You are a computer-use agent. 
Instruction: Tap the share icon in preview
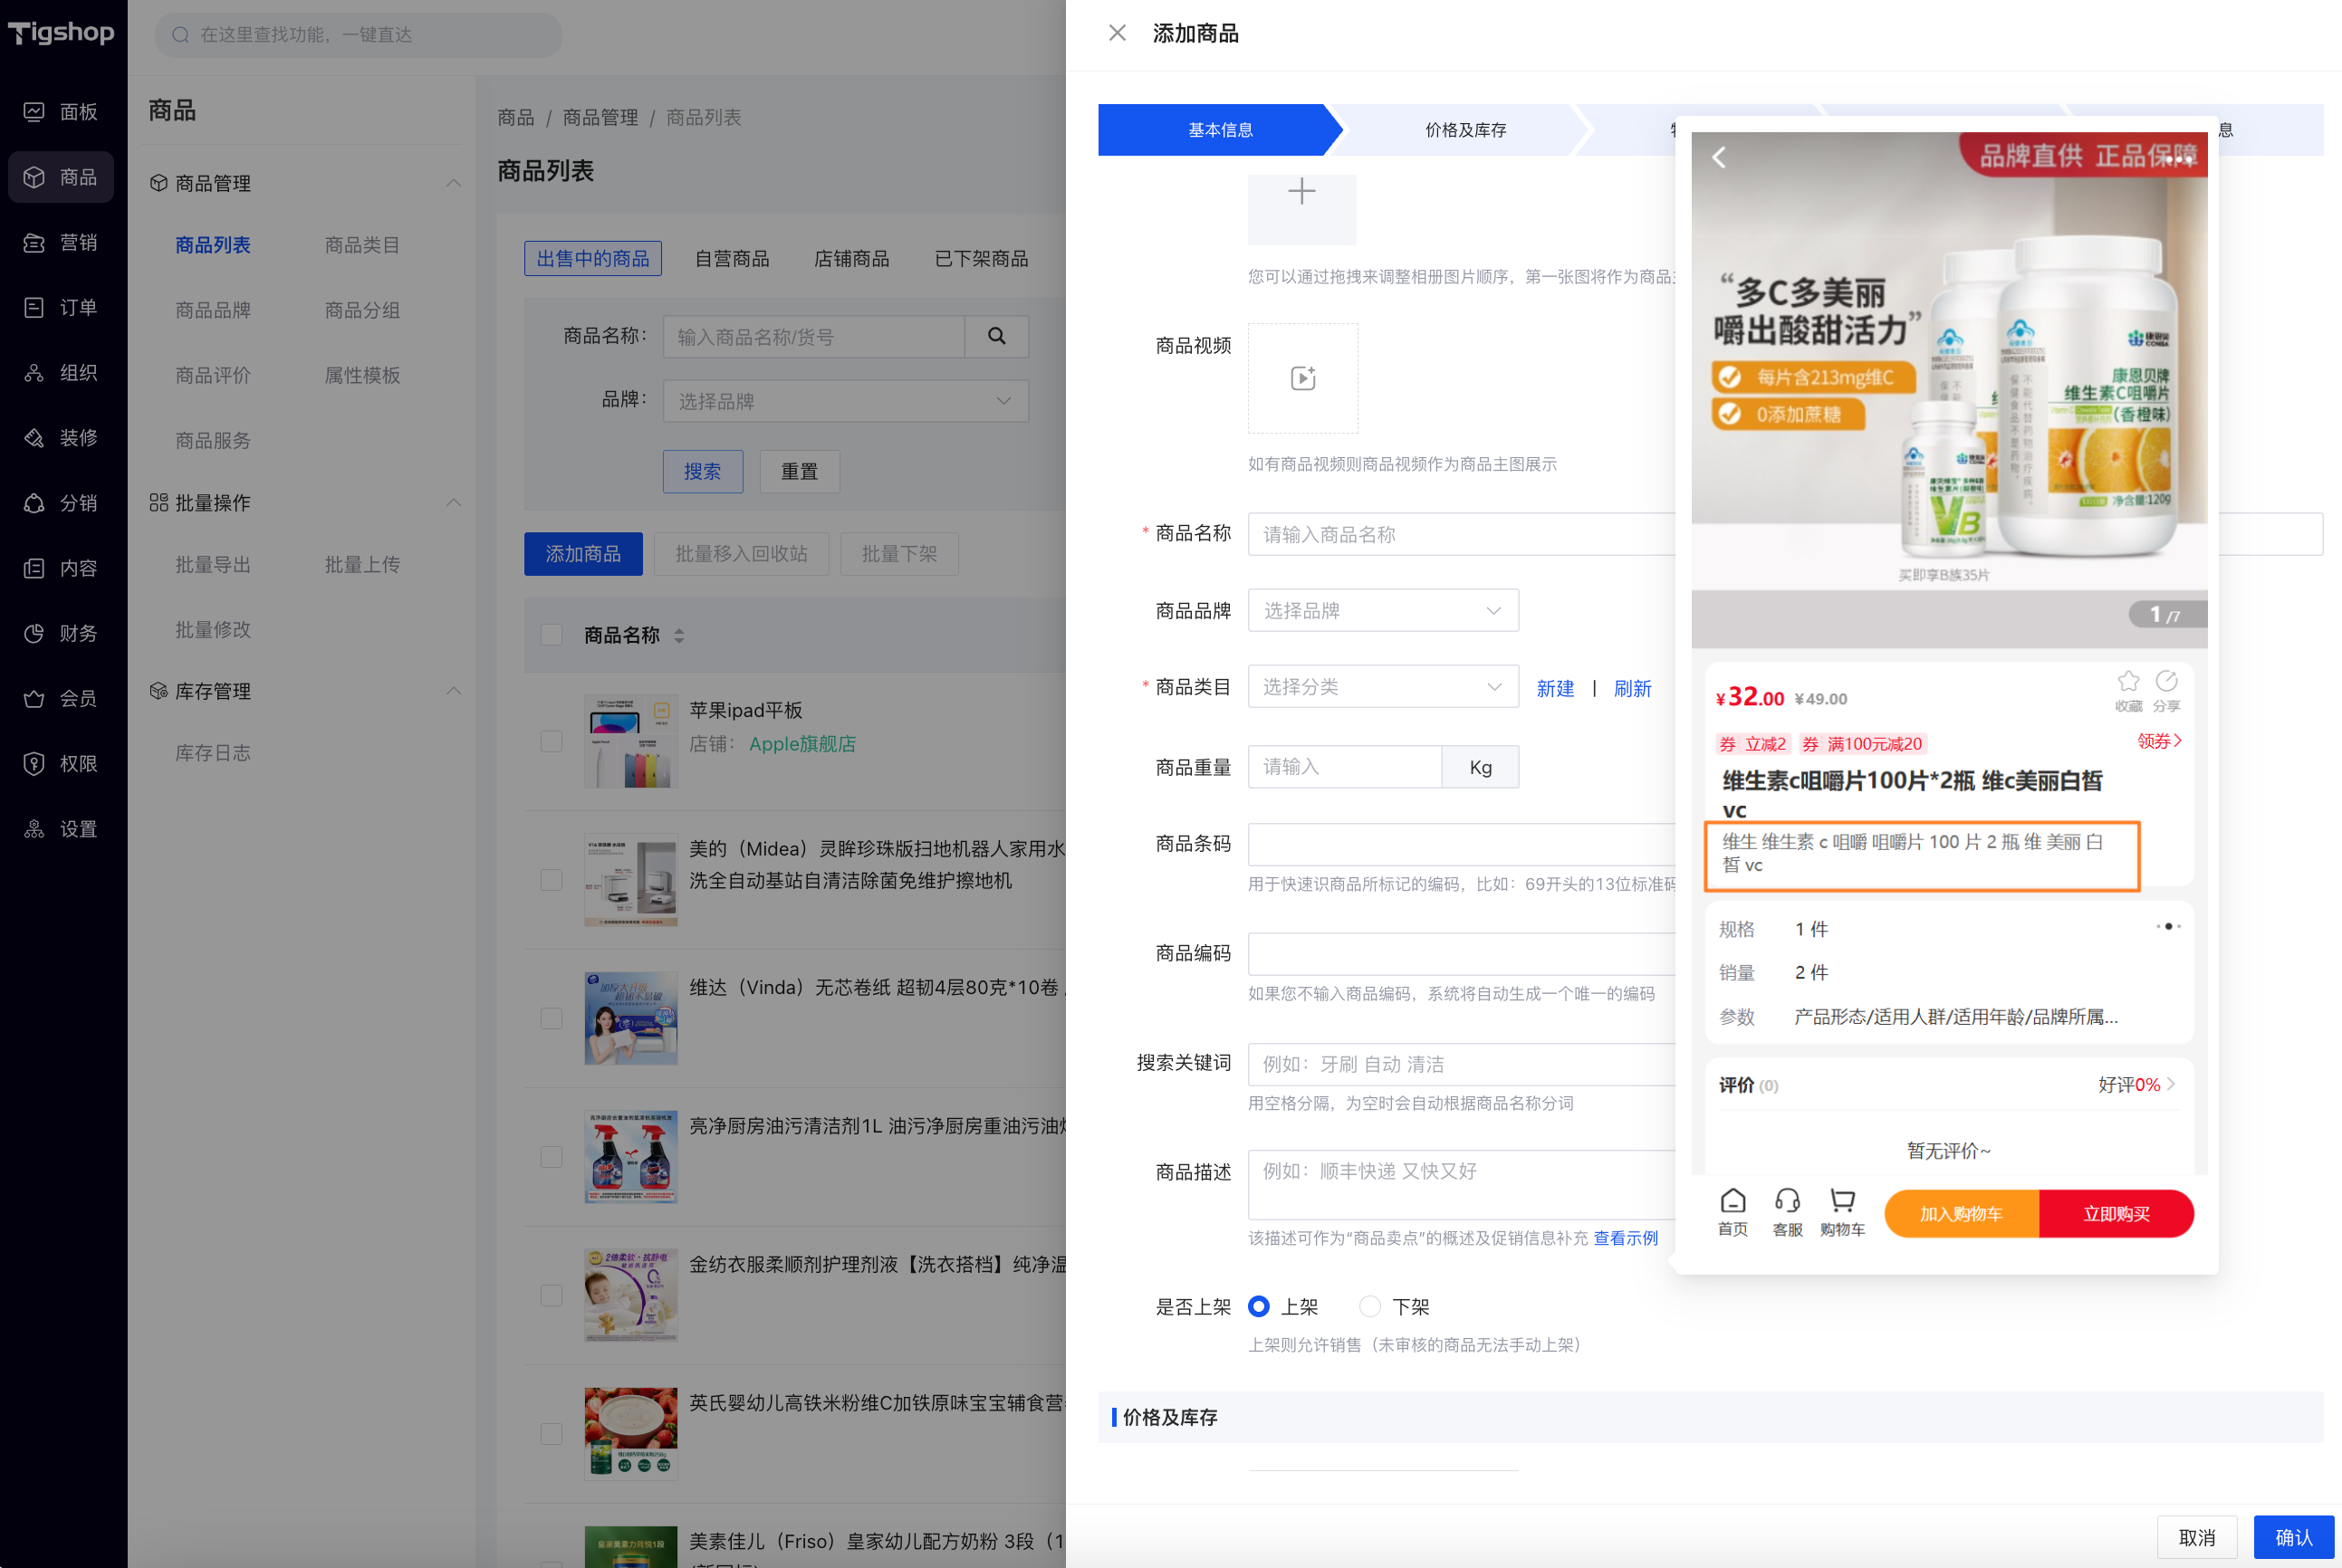tap(2166, 682)
